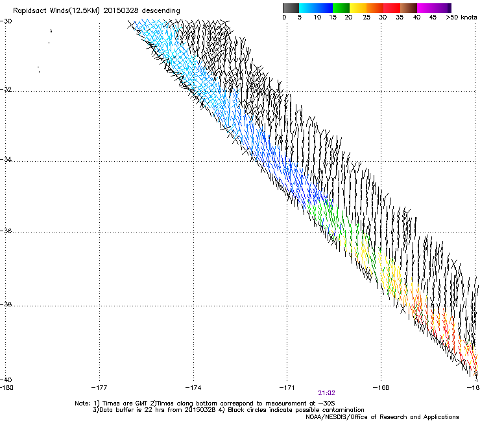Click the cyan-blue 5-15 knots legend gradient

point(316,8)
